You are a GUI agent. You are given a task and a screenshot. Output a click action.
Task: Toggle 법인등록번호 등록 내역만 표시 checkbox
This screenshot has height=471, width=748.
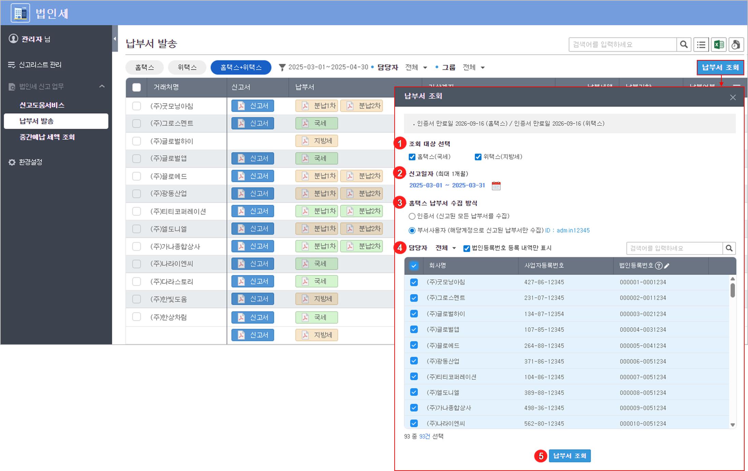[467, 248]
